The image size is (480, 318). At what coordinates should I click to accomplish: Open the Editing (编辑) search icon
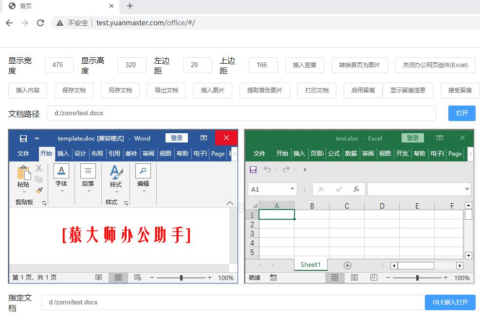tap(143, 171)
